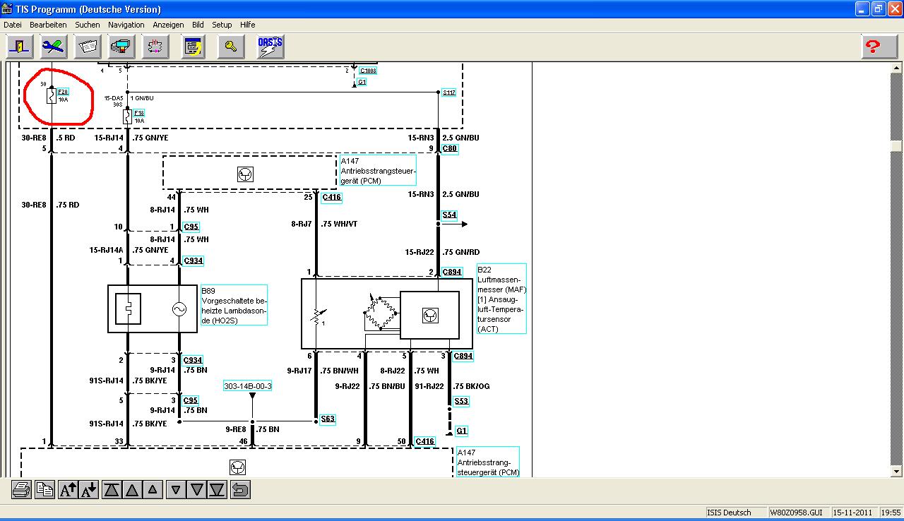Jump to last page with barred down triangle

click(x=217, y=489)
